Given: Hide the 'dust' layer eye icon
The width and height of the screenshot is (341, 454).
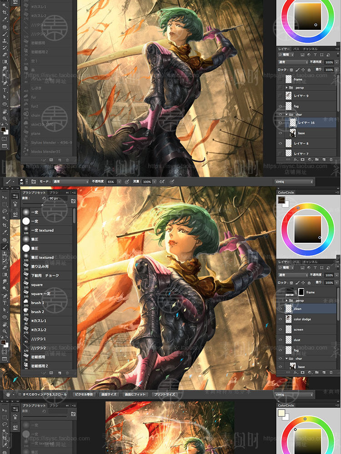Looking at the screenshot, I should 281,340.
